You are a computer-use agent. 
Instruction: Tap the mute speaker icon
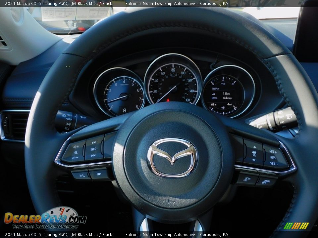click(x=76, y=152)
